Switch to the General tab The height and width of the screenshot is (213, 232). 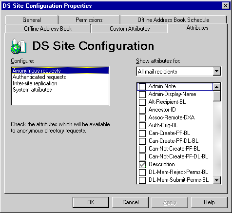pos(32,20)
